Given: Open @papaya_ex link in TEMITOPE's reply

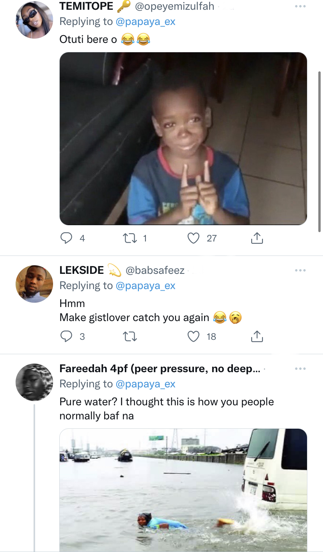Looking at the screenshot, I should click(146, 21).
